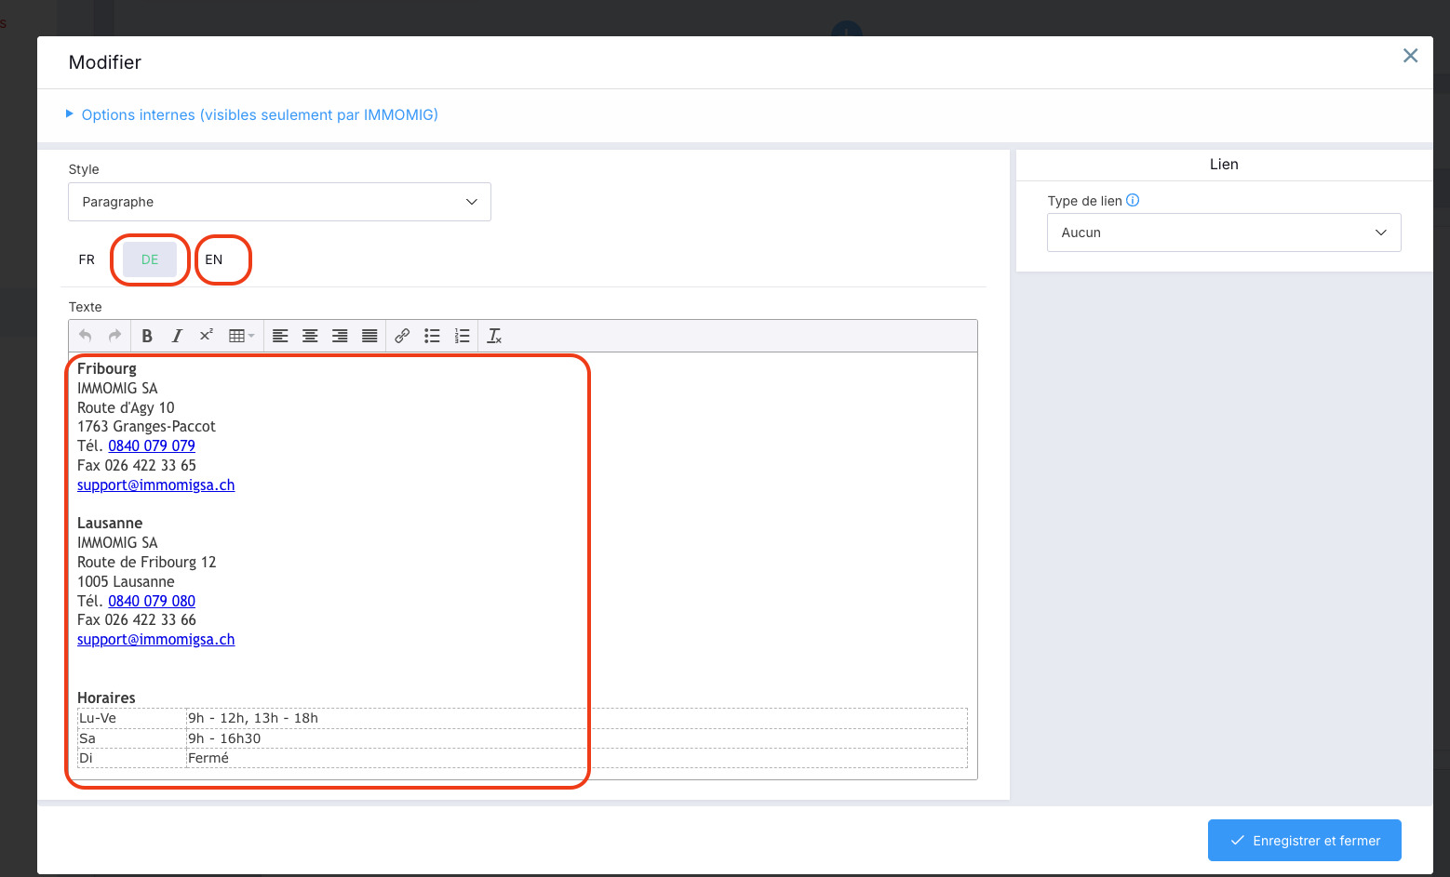Click the text '1005 Lausanne'
This screenshot has height=877, width=1450.
click(126, 581)
